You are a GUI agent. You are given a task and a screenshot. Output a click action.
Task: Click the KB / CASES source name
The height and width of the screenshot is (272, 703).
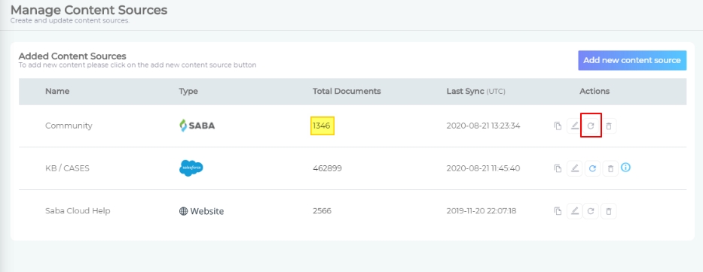coord(67,168)
